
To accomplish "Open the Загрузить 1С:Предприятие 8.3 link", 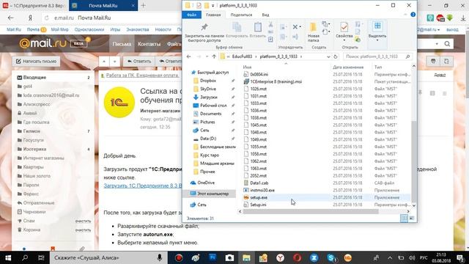I will (x=143, y=186).
